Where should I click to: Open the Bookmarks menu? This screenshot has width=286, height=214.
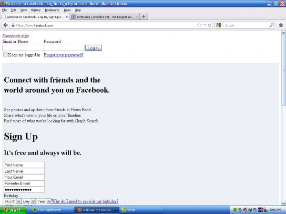(52, 10)
